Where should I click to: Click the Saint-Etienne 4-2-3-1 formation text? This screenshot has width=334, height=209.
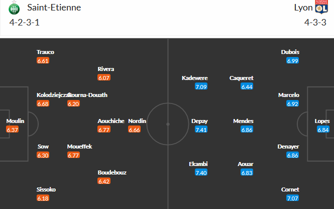click(23, 22)
